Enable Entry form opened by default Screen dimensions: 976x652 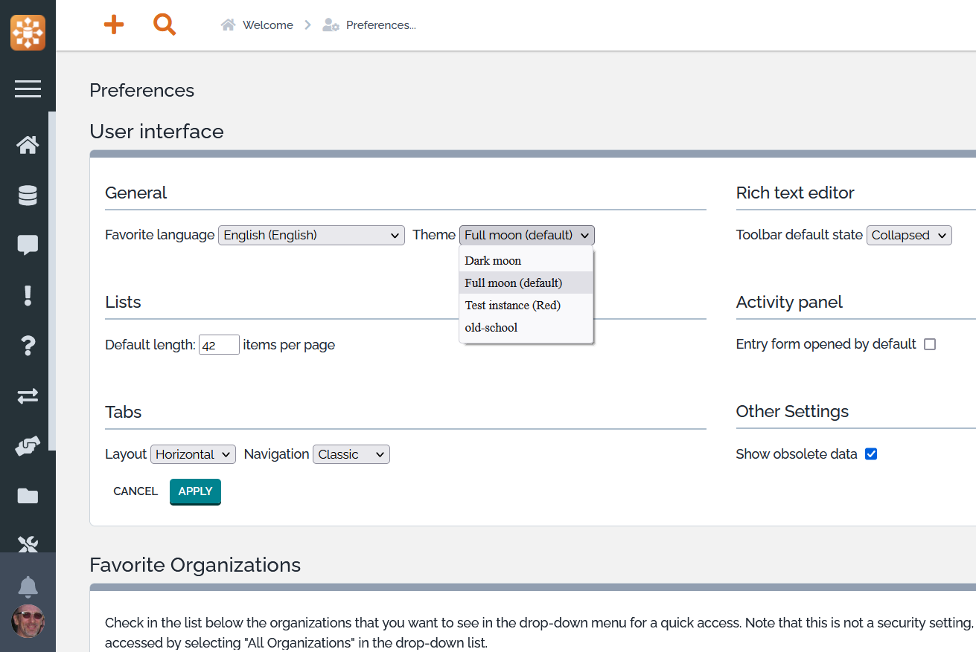tap(929, 344)
